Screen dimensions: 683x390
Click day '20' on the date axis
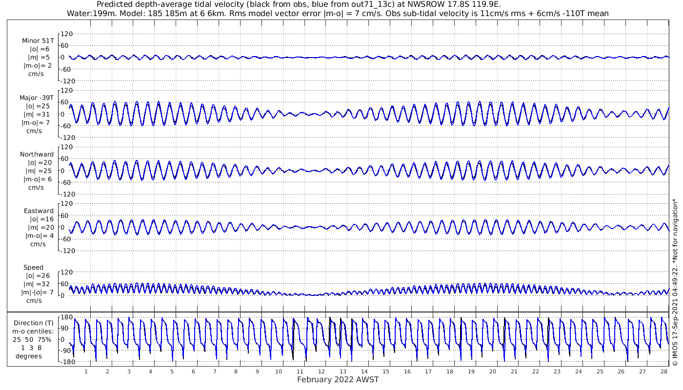(493, 372)
